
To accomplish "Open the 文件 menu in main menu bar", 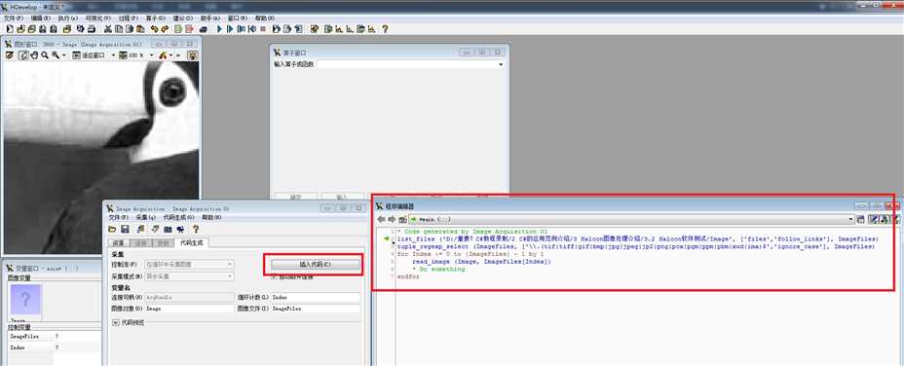I will click(14, 18).
